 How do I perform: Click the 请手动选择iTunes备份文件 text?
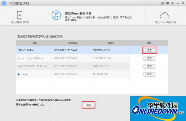pos(30,105)
